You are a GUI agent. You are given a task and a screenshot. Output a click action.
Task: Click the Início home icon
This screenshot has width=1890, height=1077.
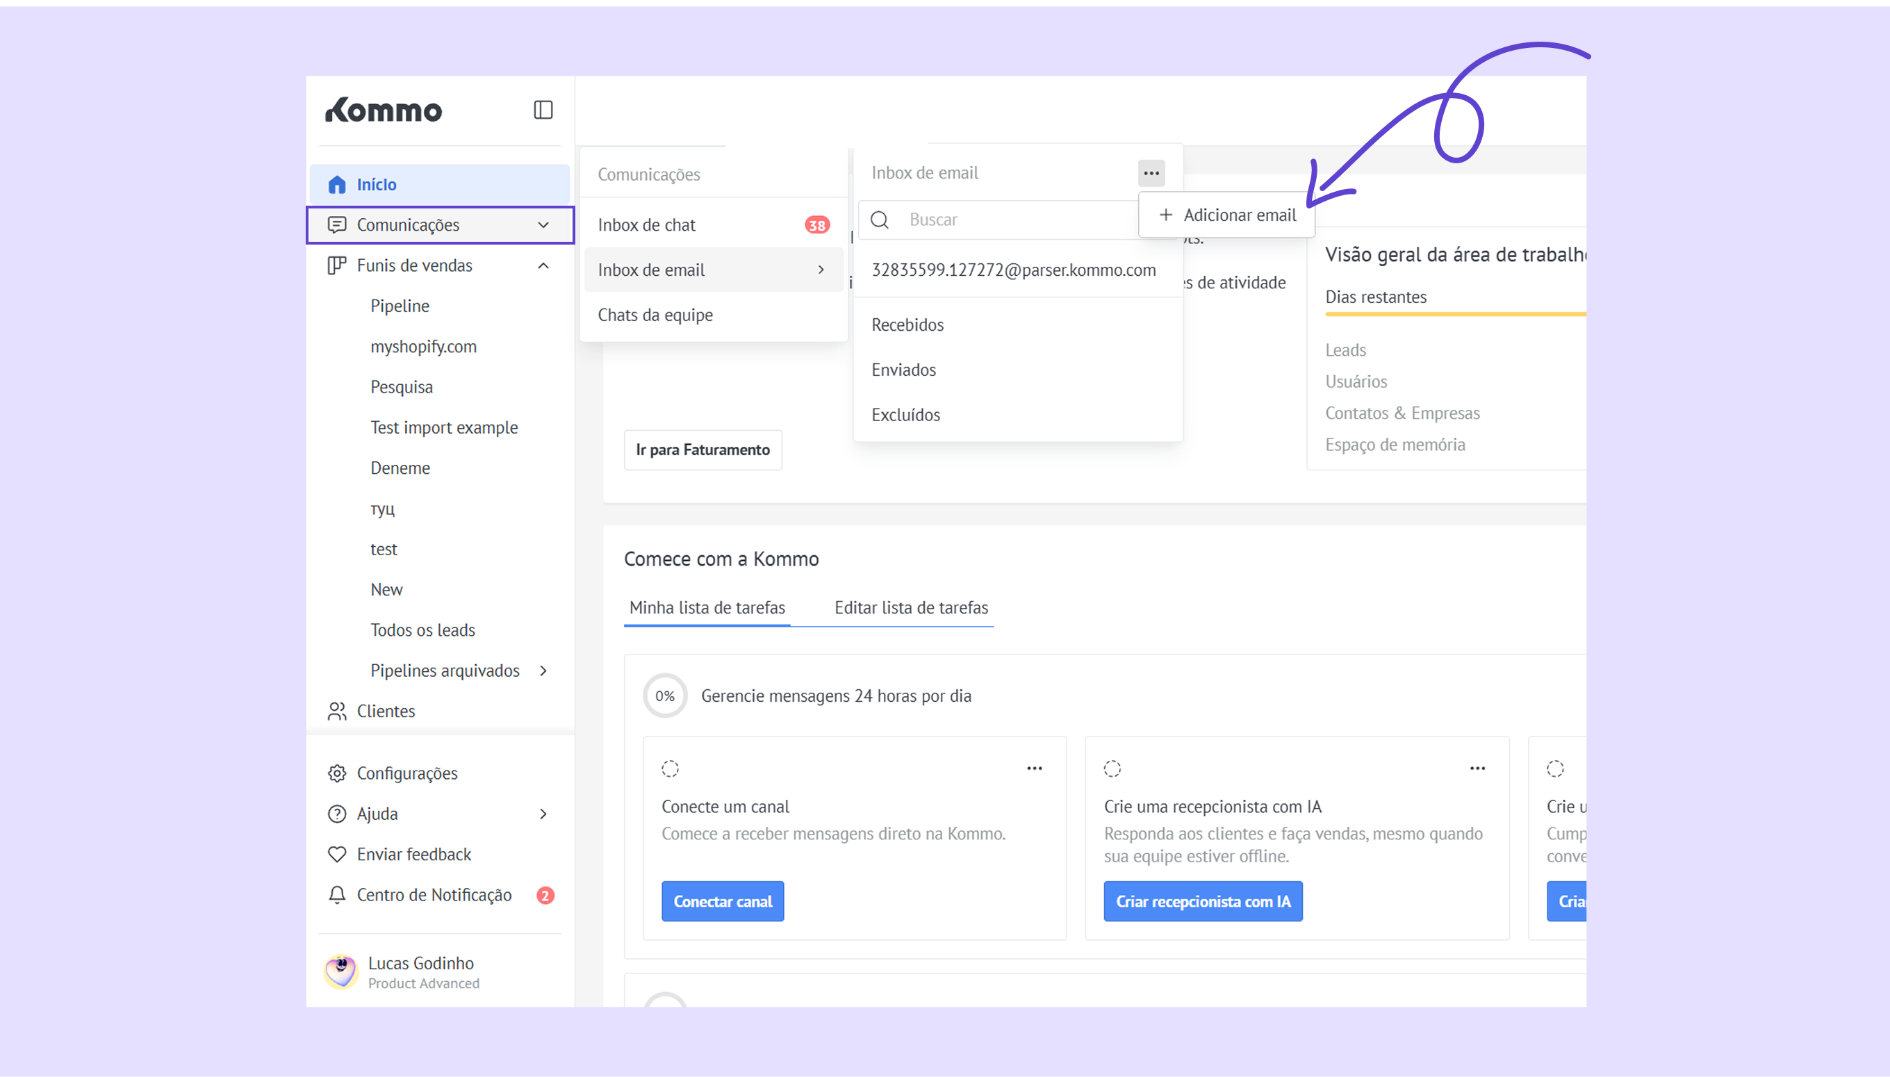[x=337, y=184]
